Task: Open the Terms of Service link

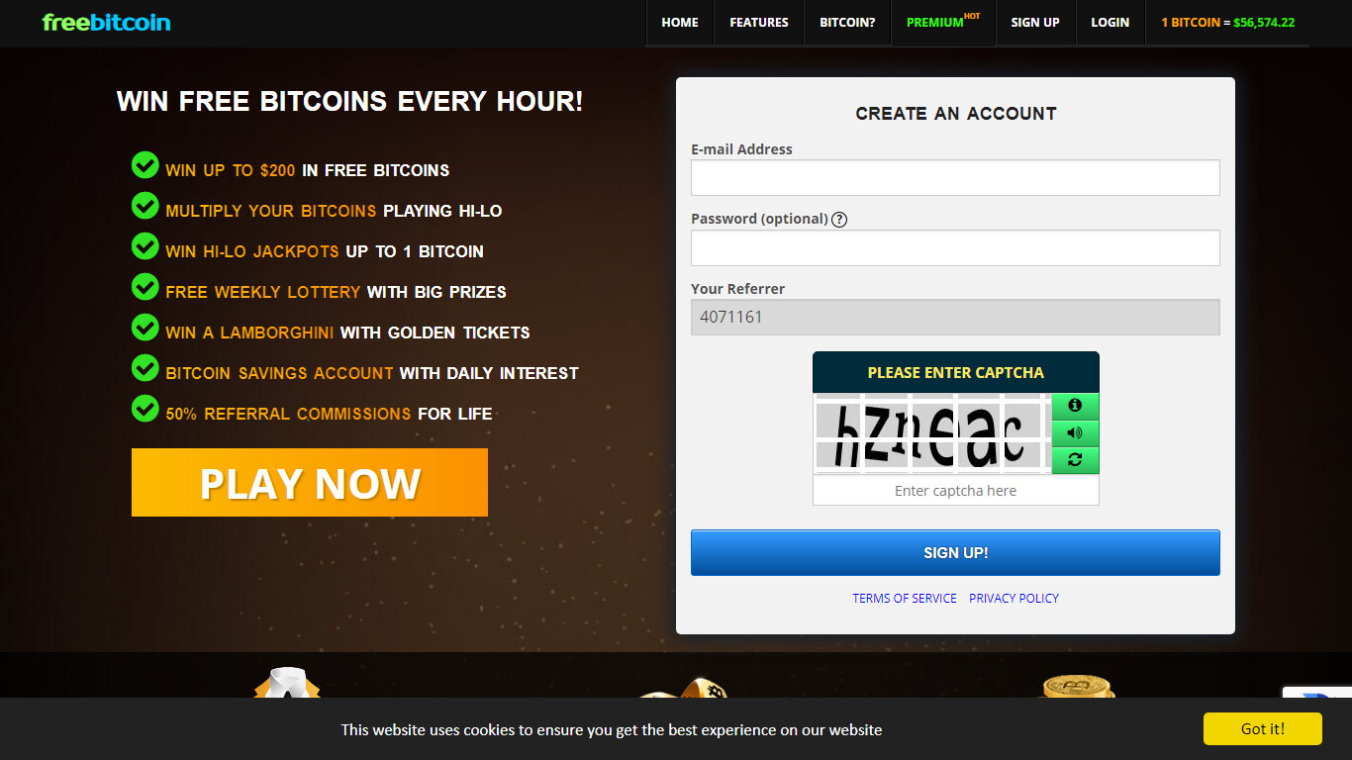Action: 905,599
